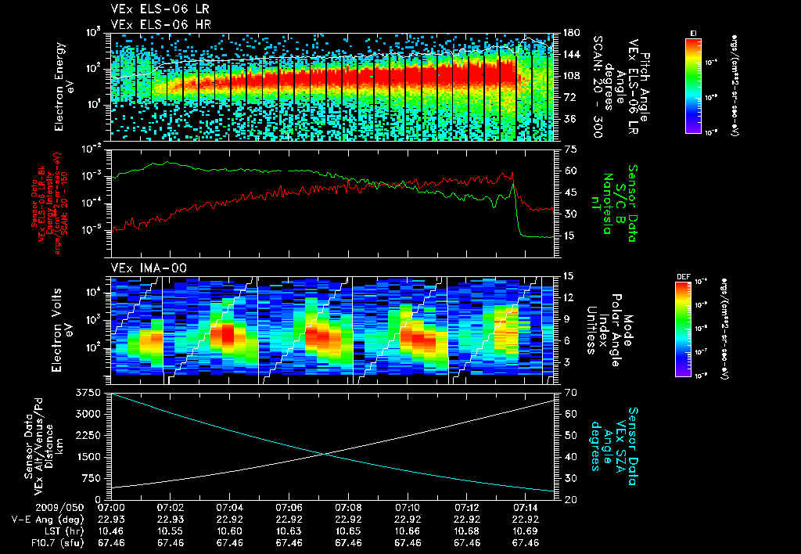The height and width of the screenshot is (554, 801).
Task: Click the LST value 10.68
Action: 466,531
